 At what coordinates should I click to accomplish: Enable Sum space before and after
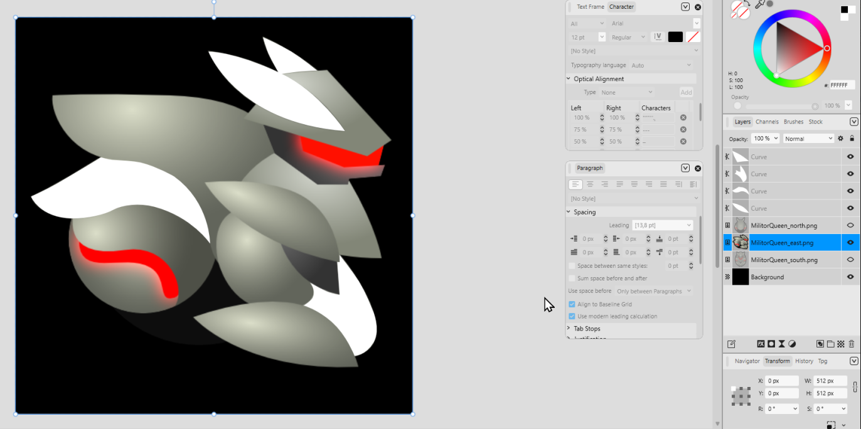(x=572, y=278)
